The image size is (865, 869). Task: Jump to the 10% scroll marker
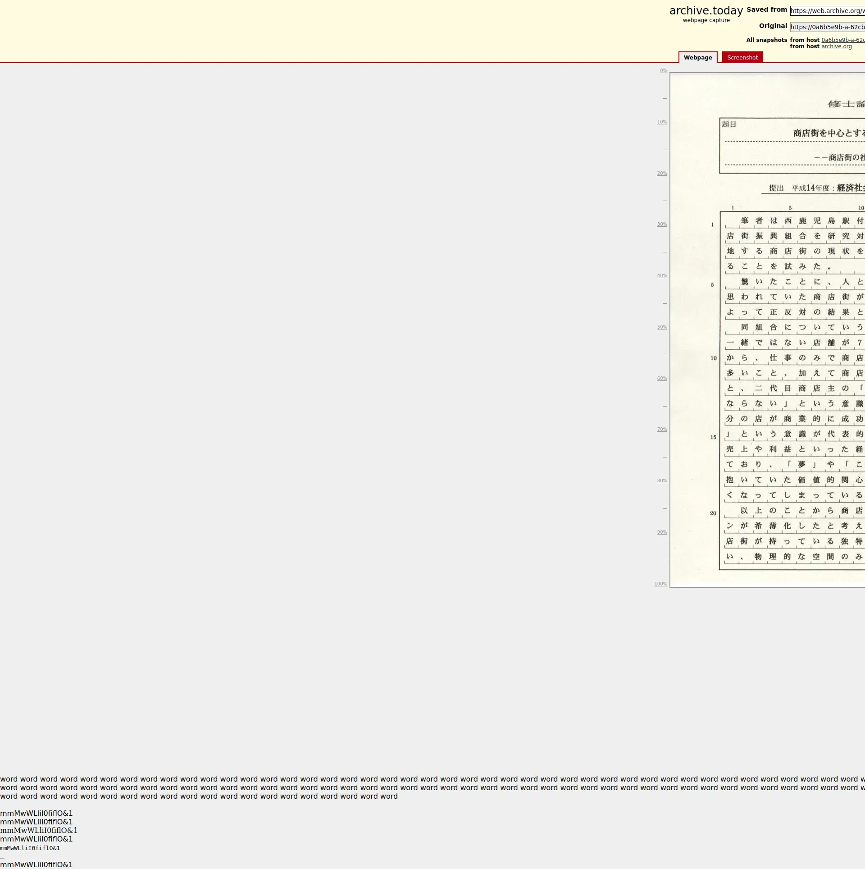662,122
